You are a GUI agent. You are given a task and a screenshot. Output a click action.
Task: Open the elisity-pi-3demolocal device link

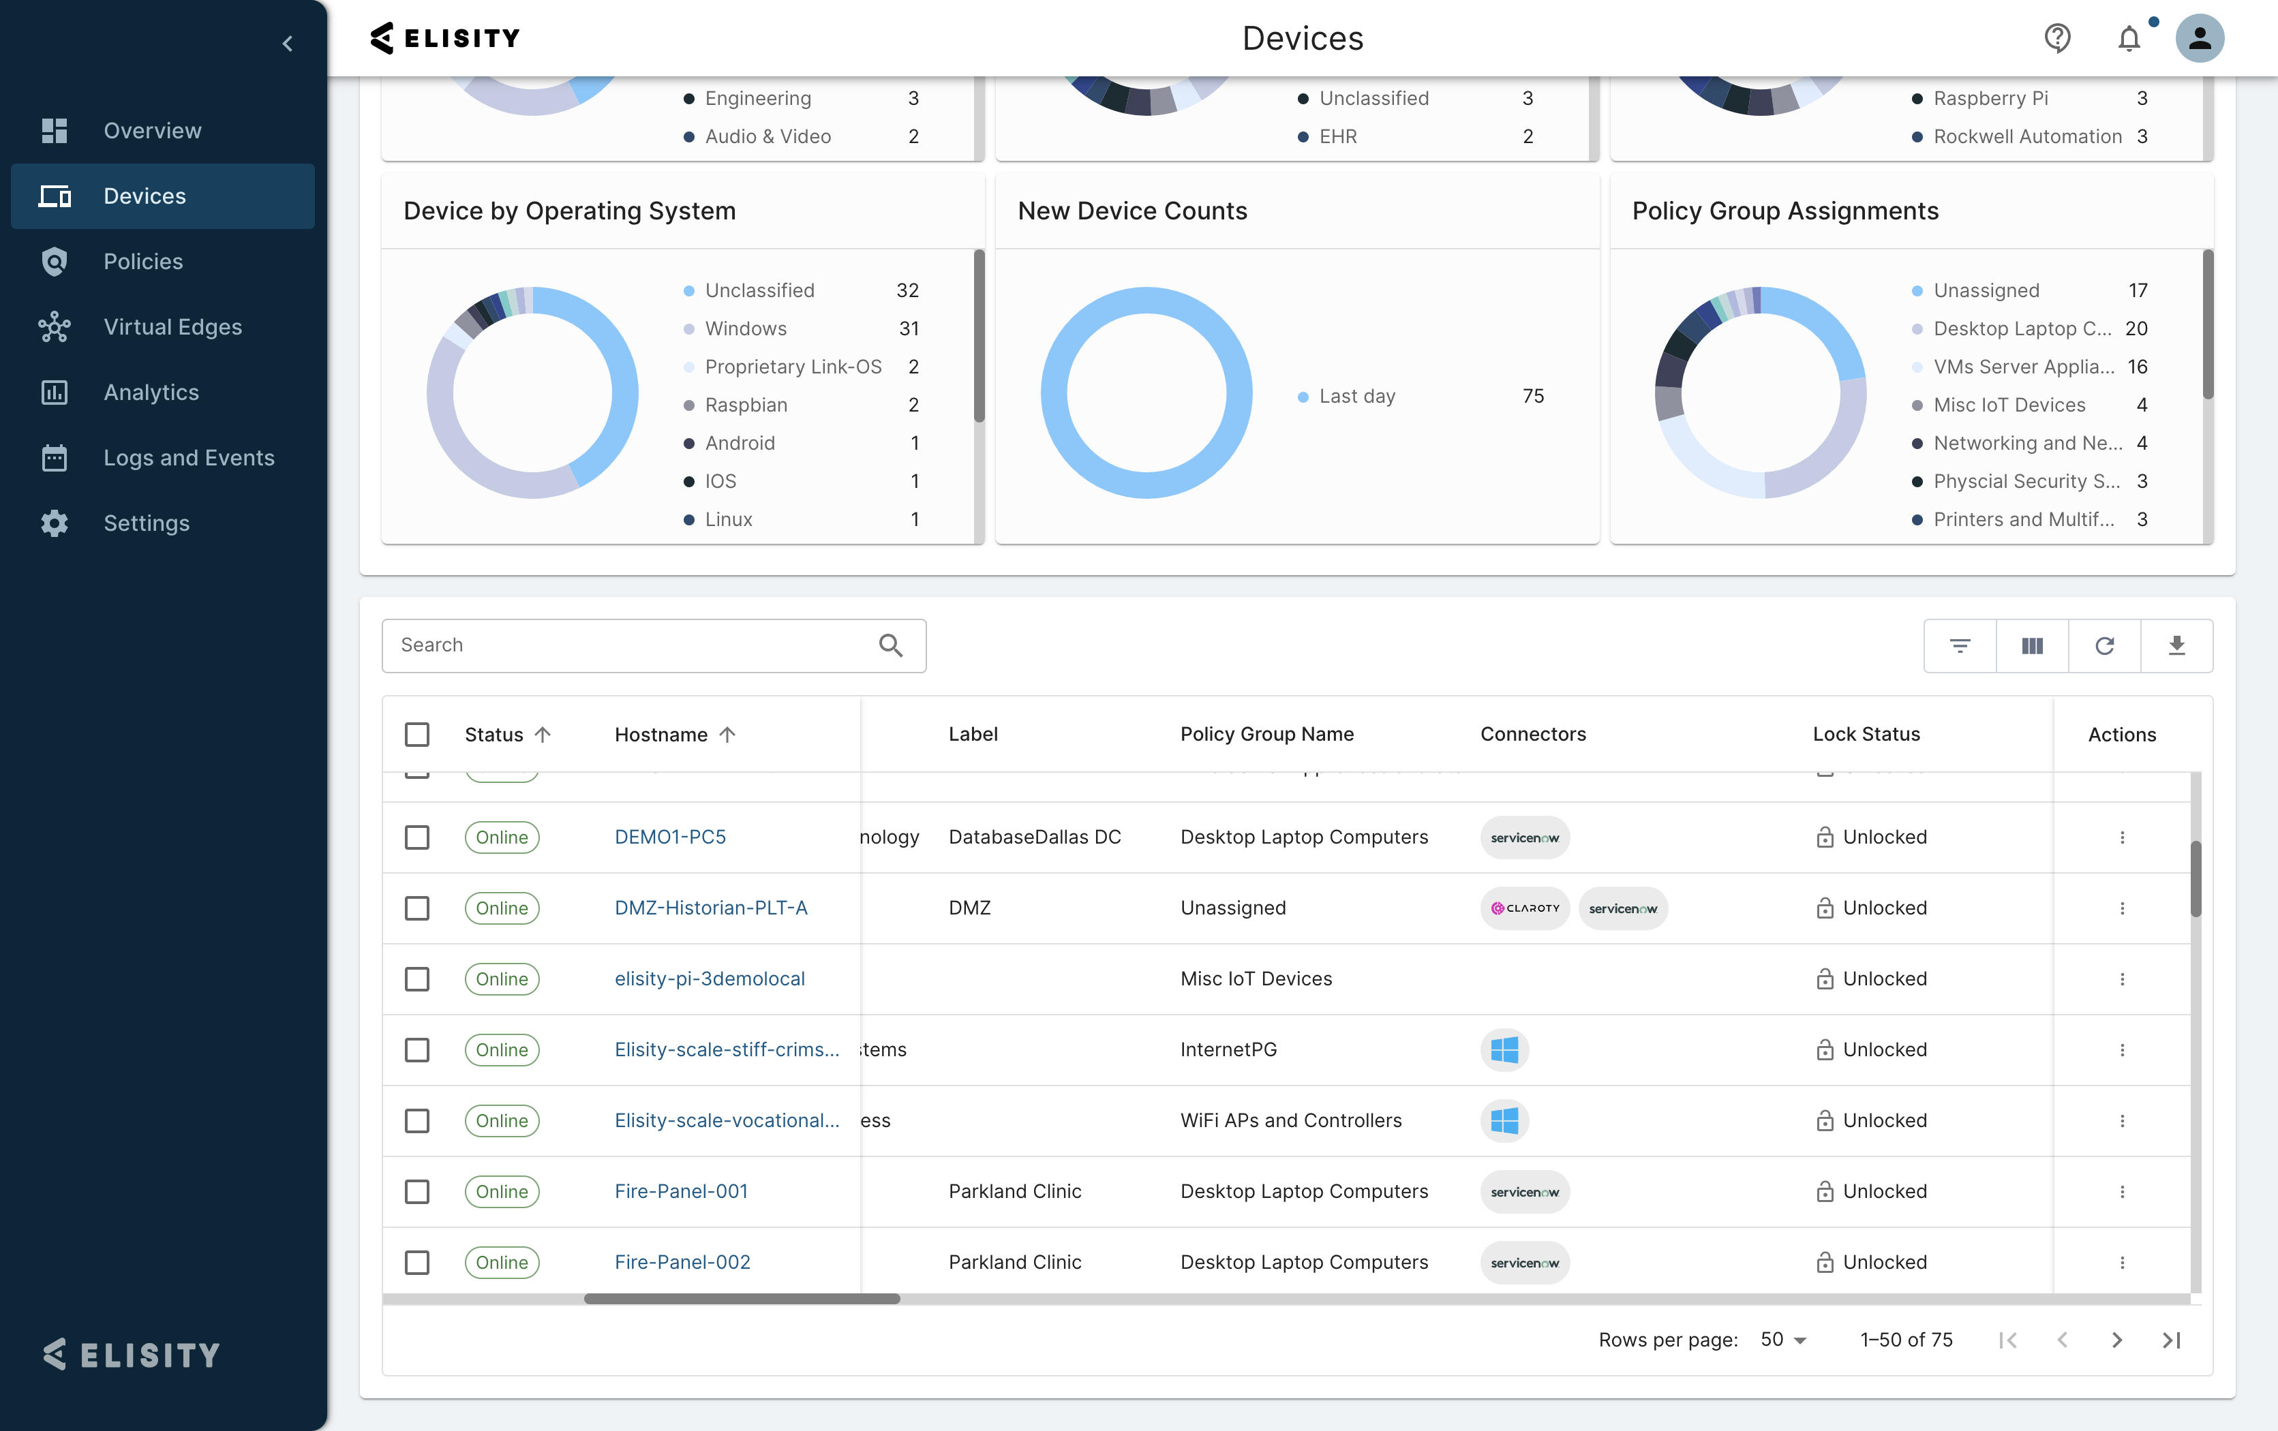pyautogui.click(x=710, y=979)
